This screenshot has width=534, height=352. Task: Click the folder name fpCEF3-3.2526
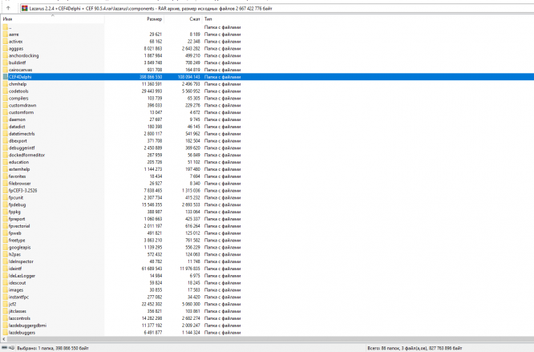click(x=22, y=191)
